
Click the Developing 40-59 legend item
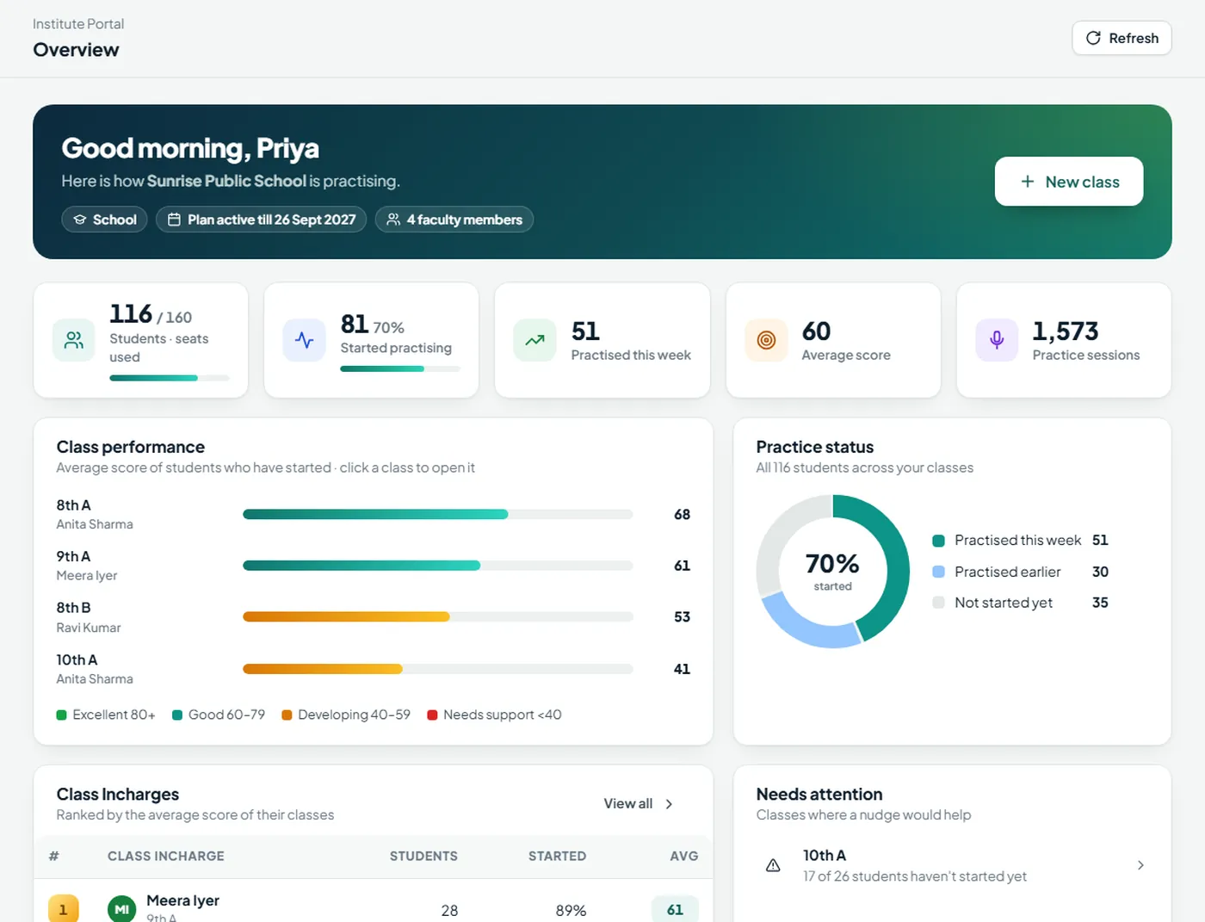(x=346, y=715)
